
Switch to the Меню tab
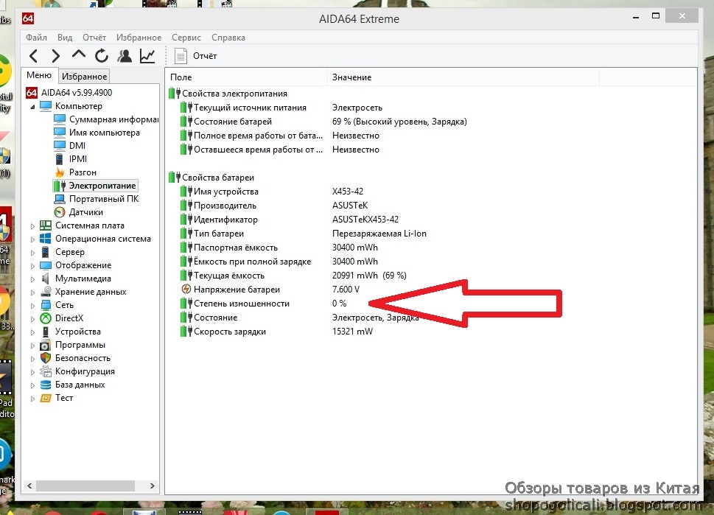pyautogui.click(x=39, y=75)
